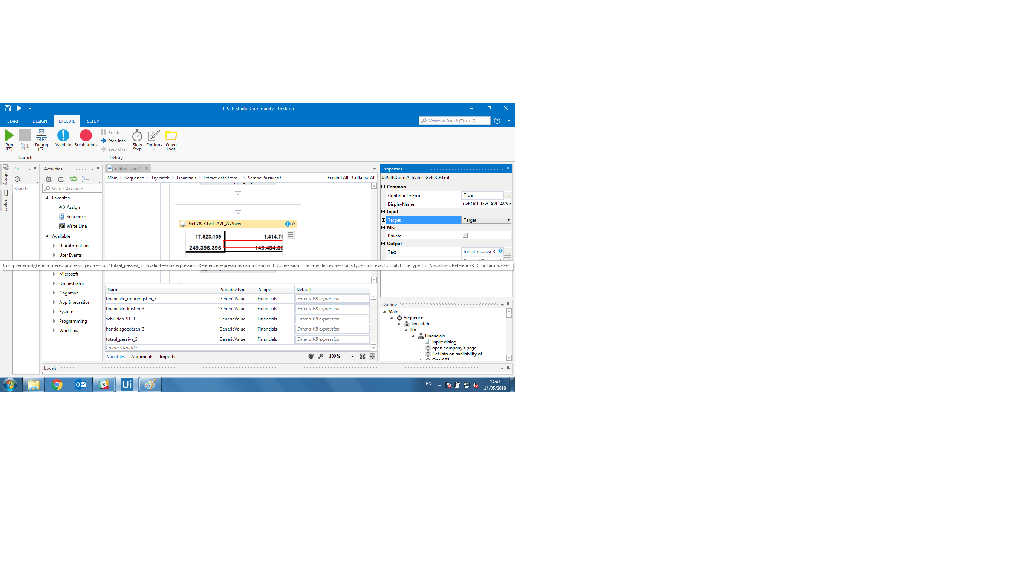Click the green Run (F5) icon

click(x=9, y=136)
